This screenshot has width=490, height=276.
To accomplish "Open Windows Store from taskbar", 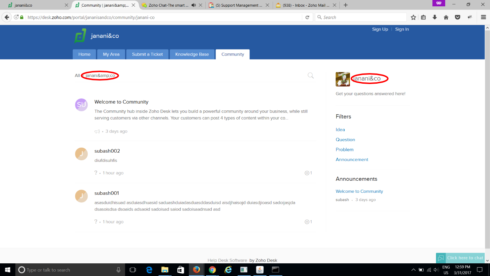I will pos(180,270).
